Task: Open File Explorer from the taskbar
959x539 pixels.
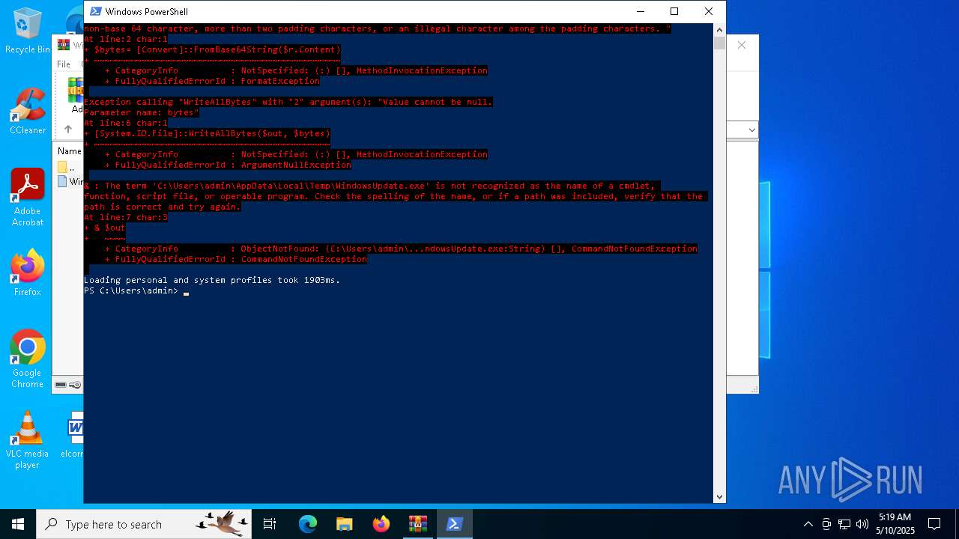Action: pos(345,524)
